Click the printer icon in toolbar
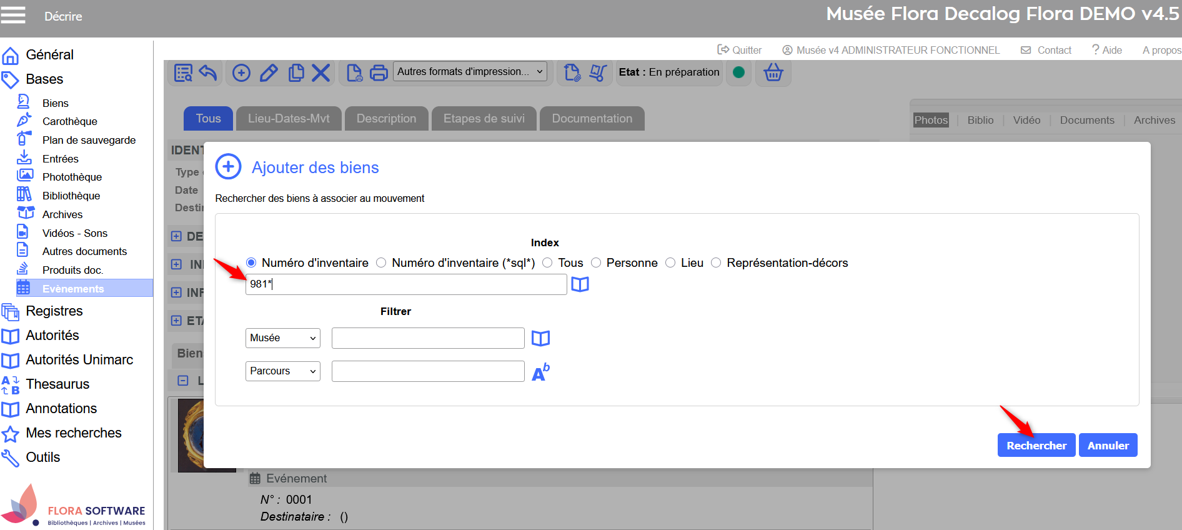This screenshot has width=1182, height=530. click(379, 73)
